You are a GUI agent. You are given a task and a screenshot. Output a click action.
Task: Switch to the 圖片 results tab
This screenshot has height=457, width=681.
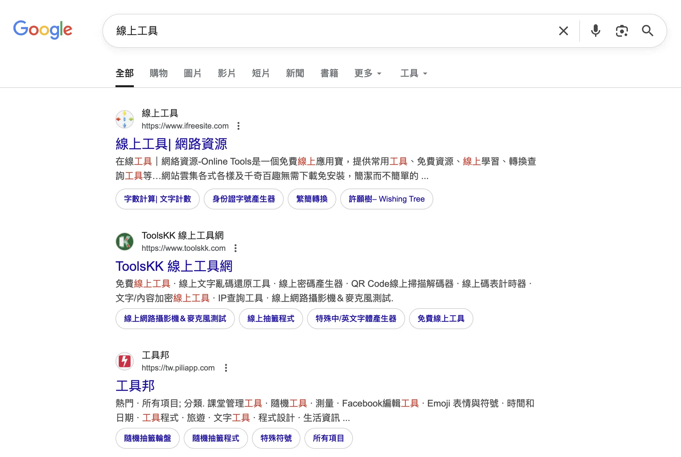click(193, 73)
